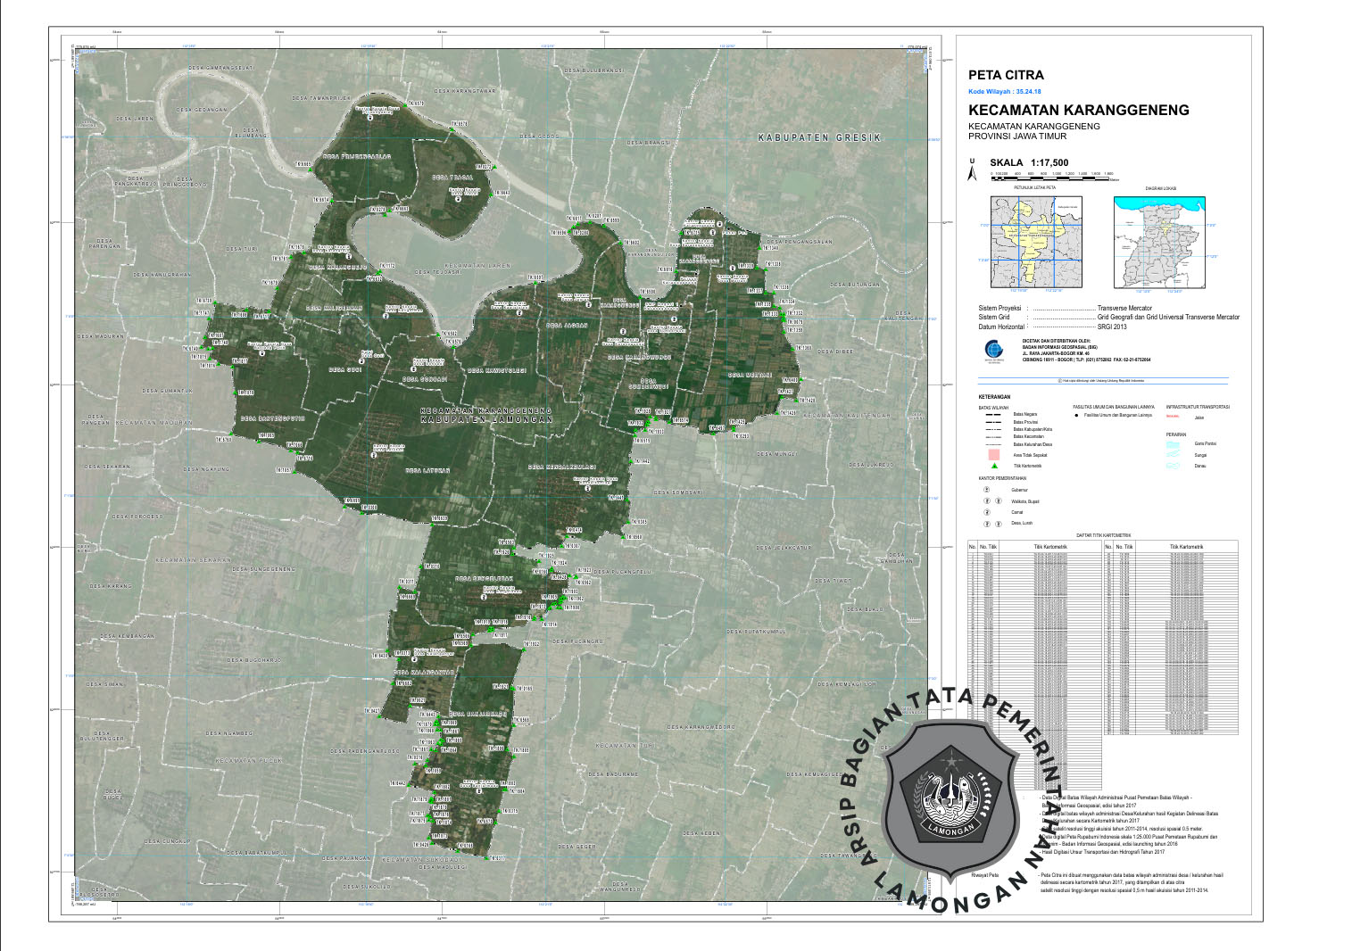Click the Daftar Titik Kartometrik table header

coord(1103,535)
